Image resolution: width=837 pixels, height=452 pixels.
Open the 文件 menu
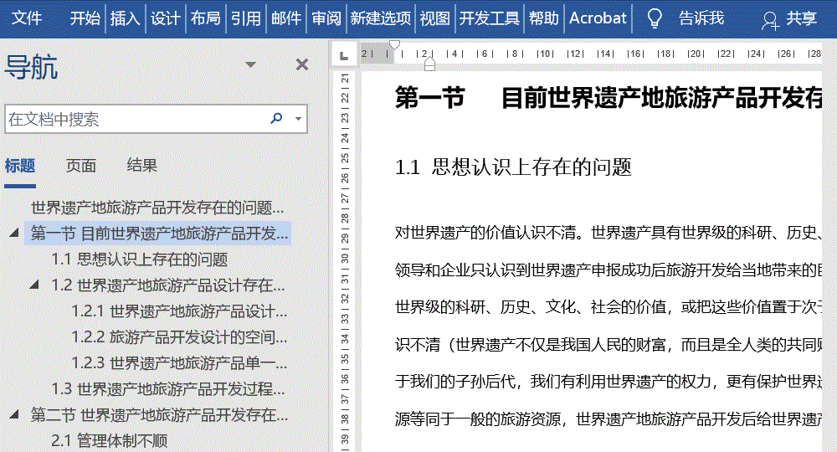click(27, 18)
